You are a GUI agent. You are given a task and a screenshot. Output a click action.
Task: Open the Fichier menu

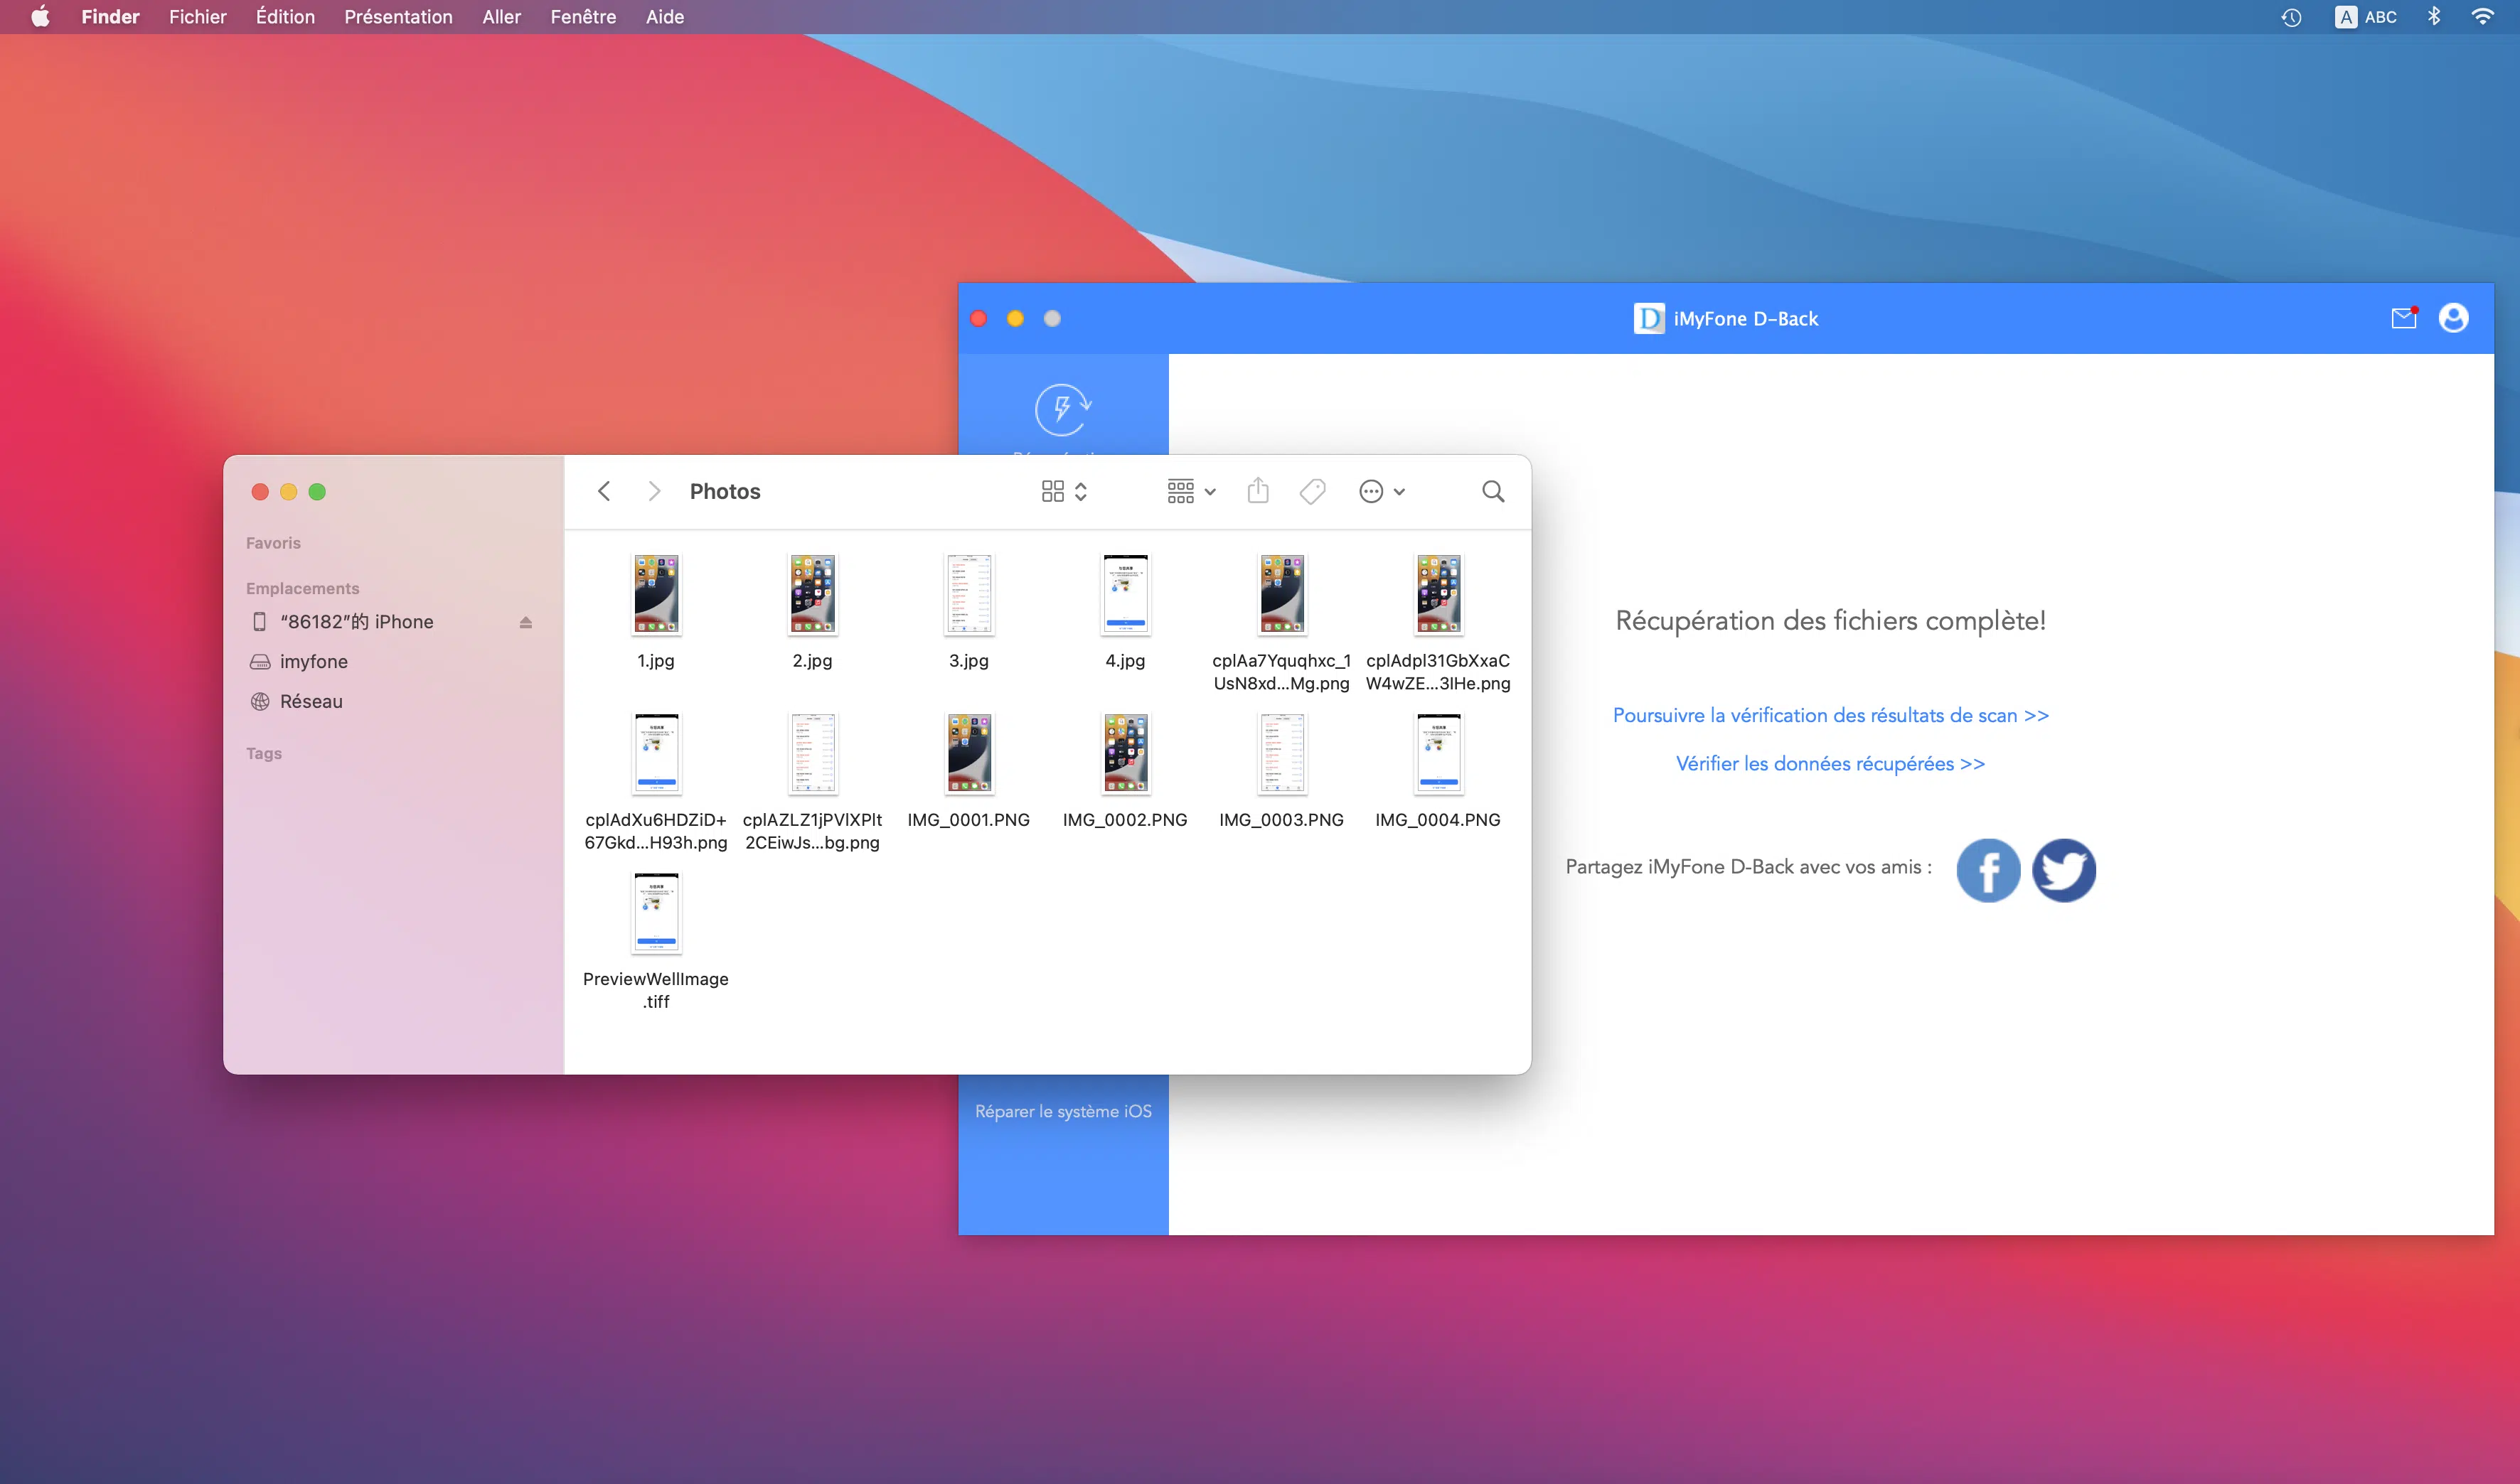pyautogui.click(x=197, y=17)
